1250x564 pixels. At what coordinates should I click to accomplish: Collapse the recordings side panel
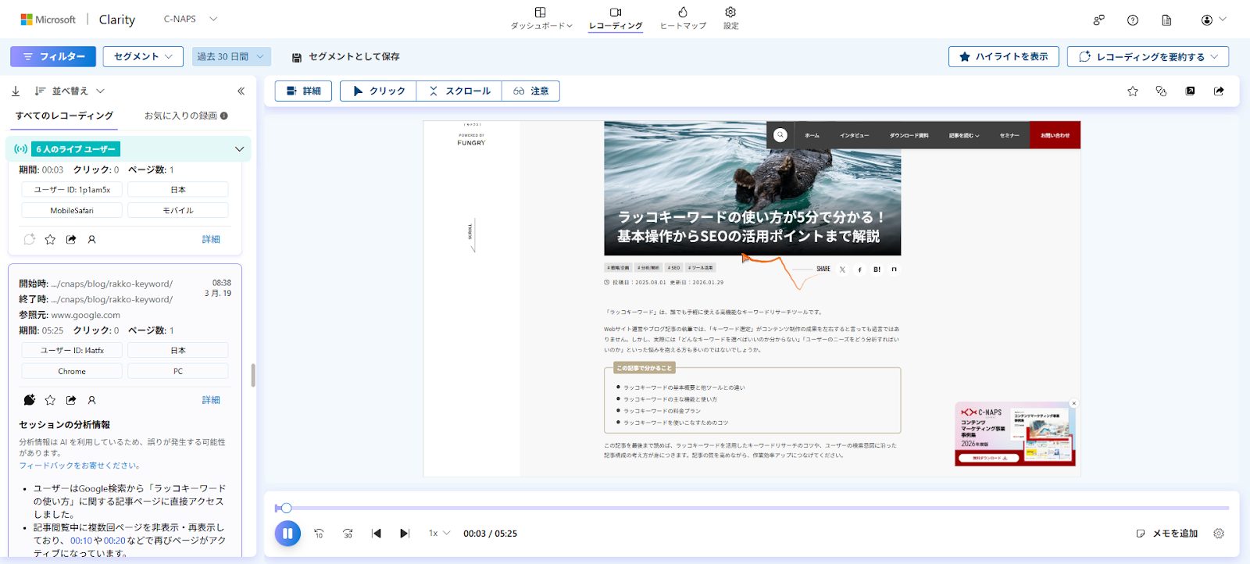(241, 91)
